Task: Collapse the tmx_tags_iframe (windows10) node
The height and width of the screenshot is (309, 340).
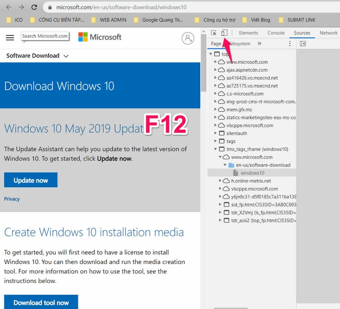Action: coord(215,149)
